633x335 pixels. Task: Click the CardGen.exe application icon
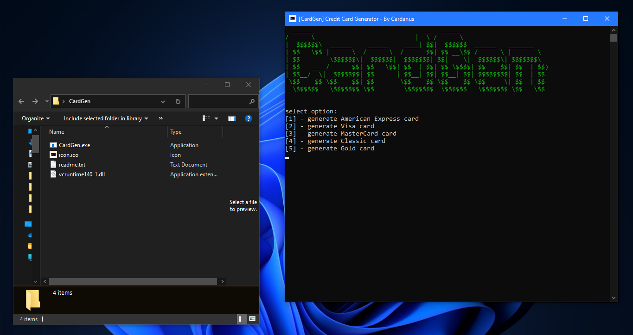(x=53, y=145)
